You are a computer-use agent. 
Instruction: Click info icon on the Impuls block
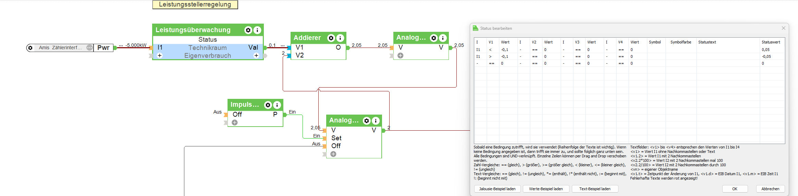coord(277,105)
